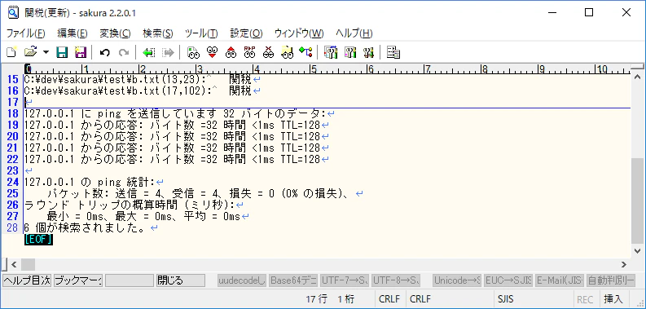Create a new file with New icon
The width and height of the screenshot is (646, 309).
(x=11, y=52)
